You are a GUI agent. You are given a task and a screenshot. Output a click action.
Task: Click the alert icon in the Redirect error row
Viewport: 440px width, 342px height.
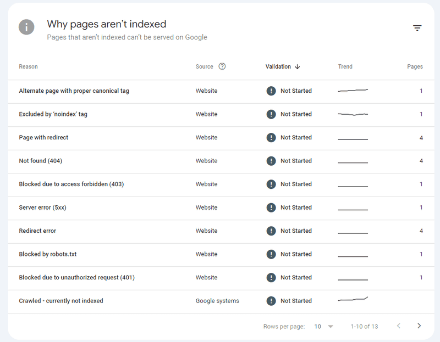coord(271,231)
